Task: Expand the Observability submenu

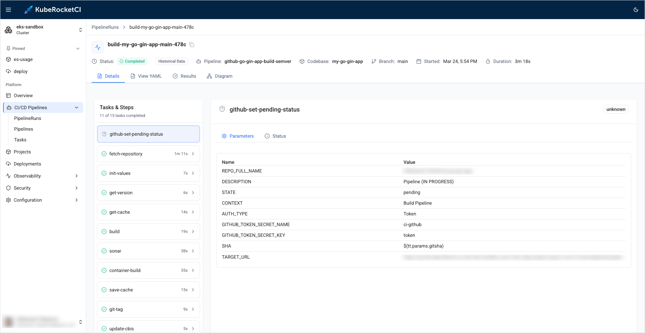Action: 77,176
